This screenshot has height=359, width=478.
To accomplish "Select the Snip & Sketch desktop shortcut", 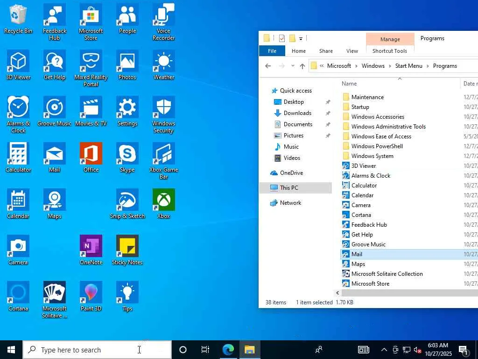I will pyautogui.click(x=127, y=204).
